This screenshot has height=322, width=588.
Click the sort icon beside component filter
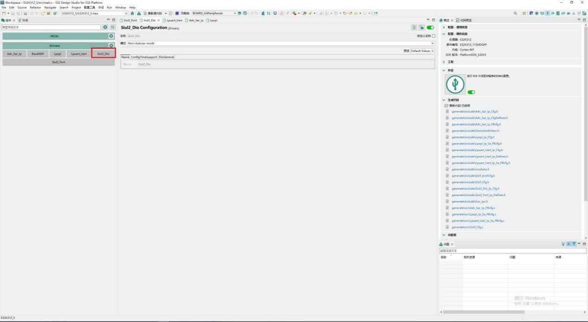tap(112, 27)
